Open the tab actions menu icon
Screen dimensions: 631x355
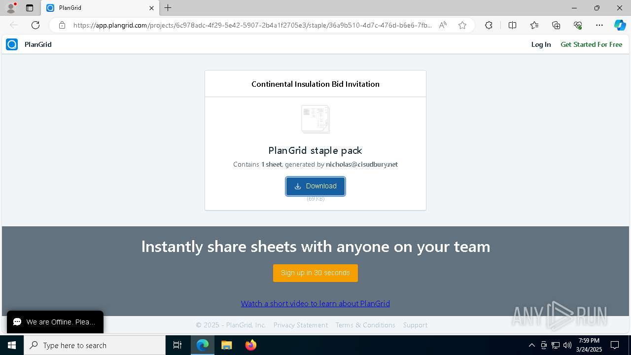pos(30,8)
